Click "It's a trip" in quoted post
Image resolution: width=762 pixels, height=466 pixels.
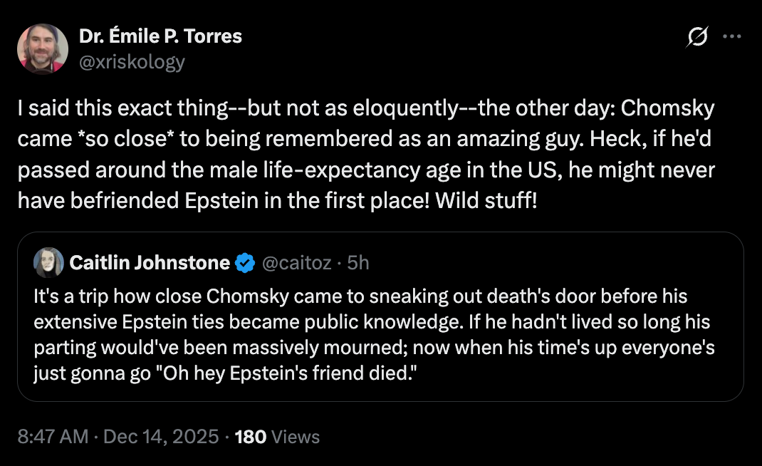coord(71,296)
